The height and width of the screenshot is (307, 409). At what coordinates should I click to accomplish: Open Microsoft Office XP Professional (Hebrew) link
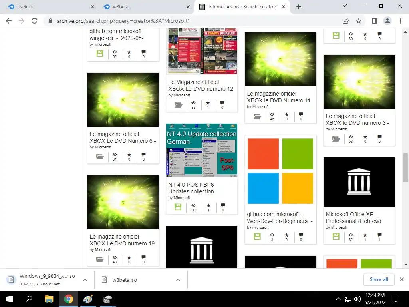click(353, 218)
